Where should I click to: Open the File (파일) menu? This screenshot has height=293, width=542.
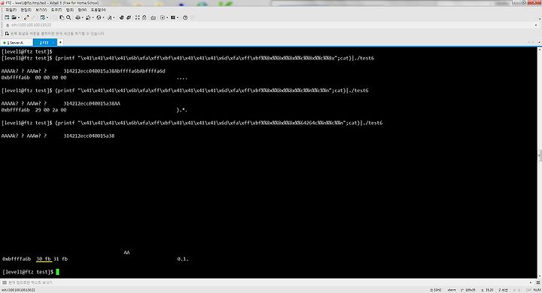(11, 10)
